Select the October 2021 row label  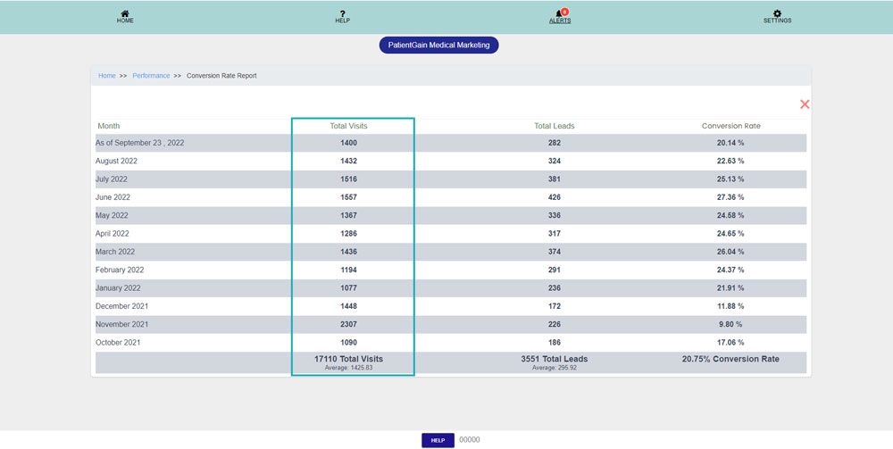[118, 343]
